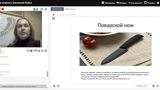Switch to the Презентация tab
This screenshot has height=90, width=160.
pos(57,9)
